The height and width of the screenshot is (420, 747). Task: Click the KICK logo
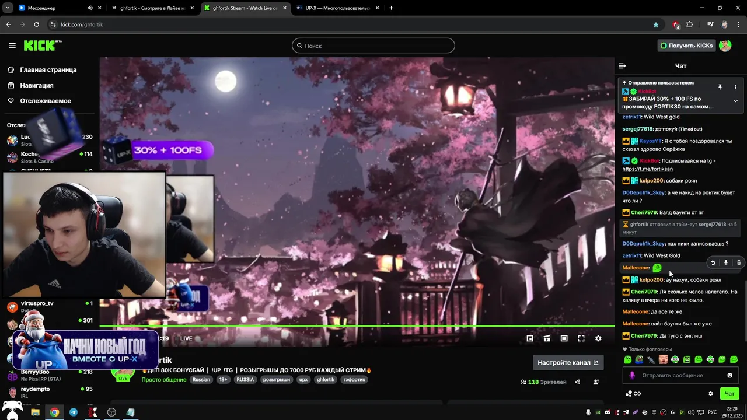(x=42, y=45)
